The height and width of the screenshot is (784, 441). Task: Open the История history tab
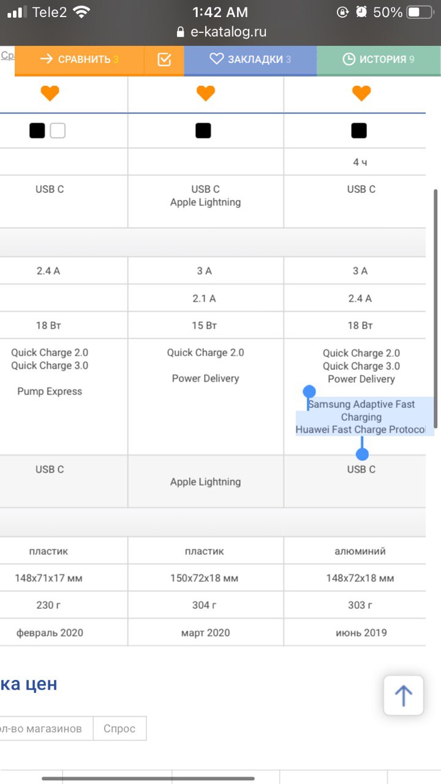click(379, 59)
